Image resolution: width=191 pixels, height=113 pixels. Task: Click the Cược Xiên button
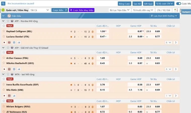[x=60, y=10]
